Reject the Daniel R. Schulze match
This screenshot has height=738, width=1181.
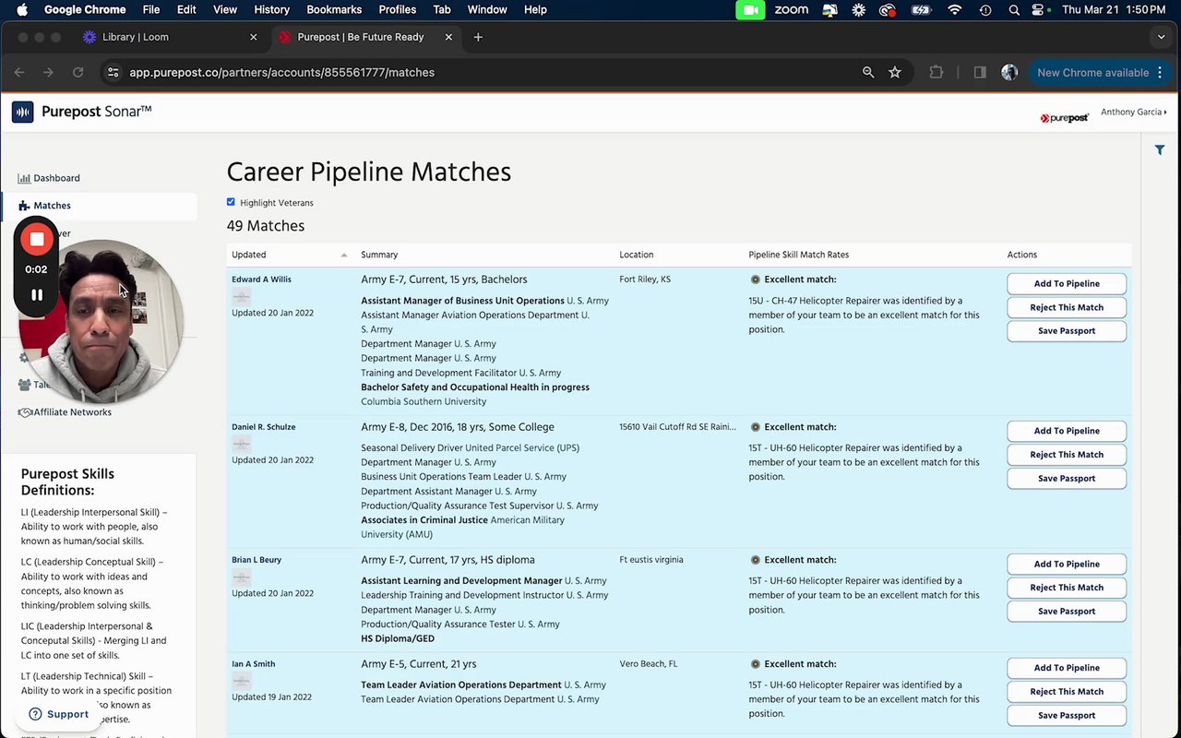pyautogui.click(x=1067, y=455)
